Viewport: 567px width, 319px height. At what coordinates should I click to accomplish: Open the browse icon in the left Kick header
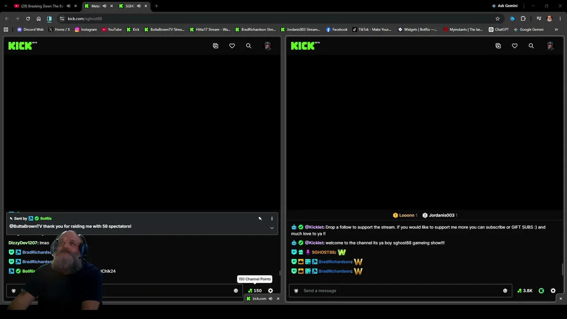point(216,46)
